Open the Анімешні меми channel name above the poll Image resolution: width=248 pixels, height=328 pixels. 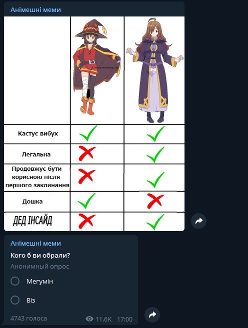tap(35, 243)
